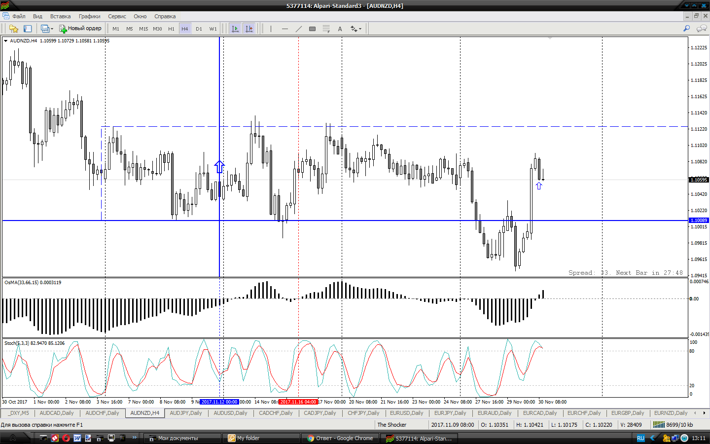Switch to the EURCAD,Daily chart tab
The image size is (710, 444).
pos(540,413)
